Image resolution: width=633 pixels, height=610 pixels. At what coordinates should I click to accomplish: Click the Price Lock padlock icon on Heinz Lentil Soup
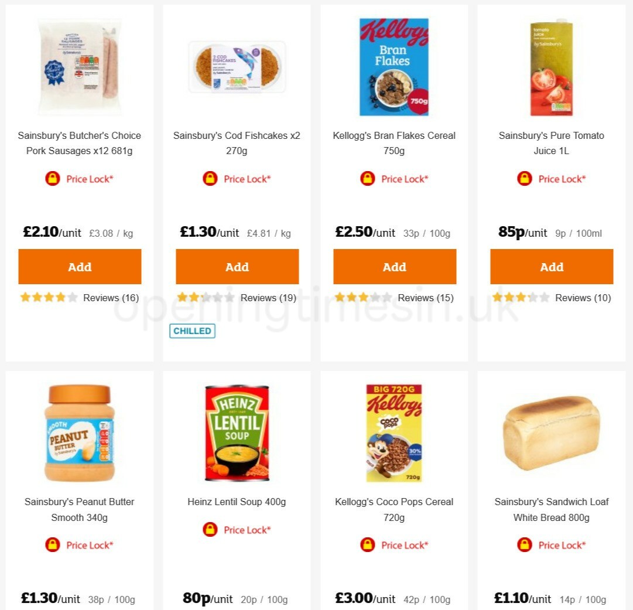pos(210,529)
